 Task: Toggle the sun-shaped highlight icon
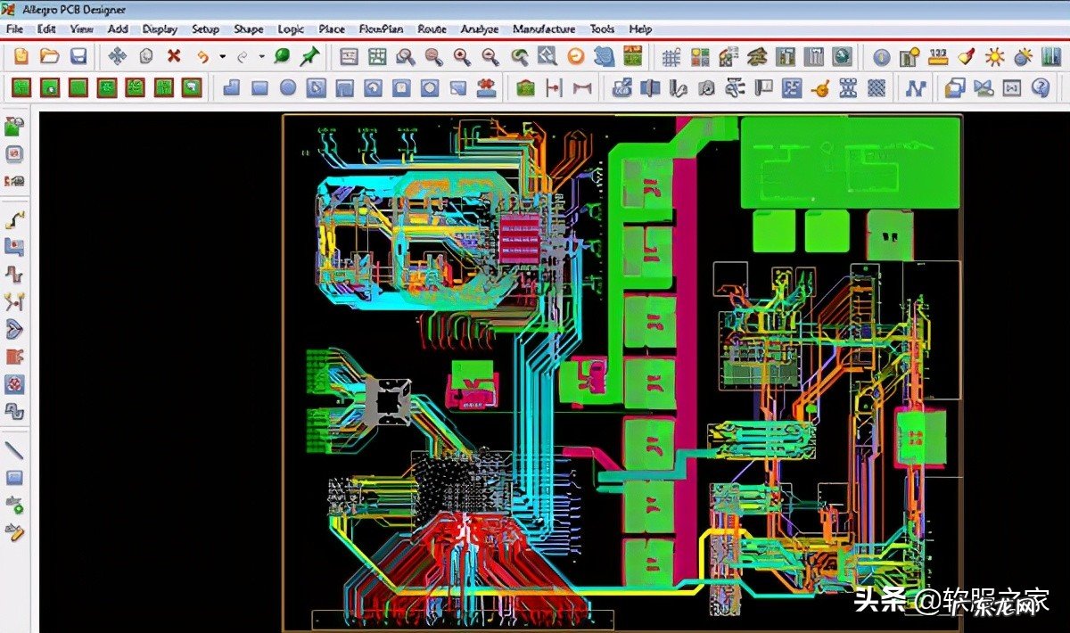994,57
